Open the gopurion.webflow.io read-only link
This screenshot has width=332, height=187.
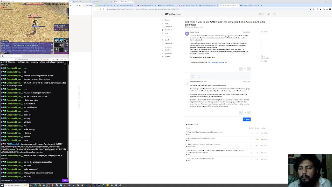[x=217, y=62]
